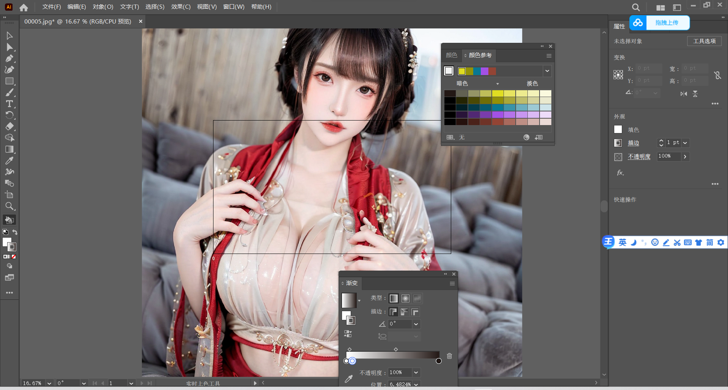Click the gradient opacity input field

400,373
